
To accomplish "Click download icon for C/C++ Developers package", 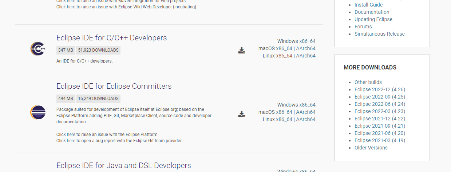I will pyautogui.click(x=241, y=51).
